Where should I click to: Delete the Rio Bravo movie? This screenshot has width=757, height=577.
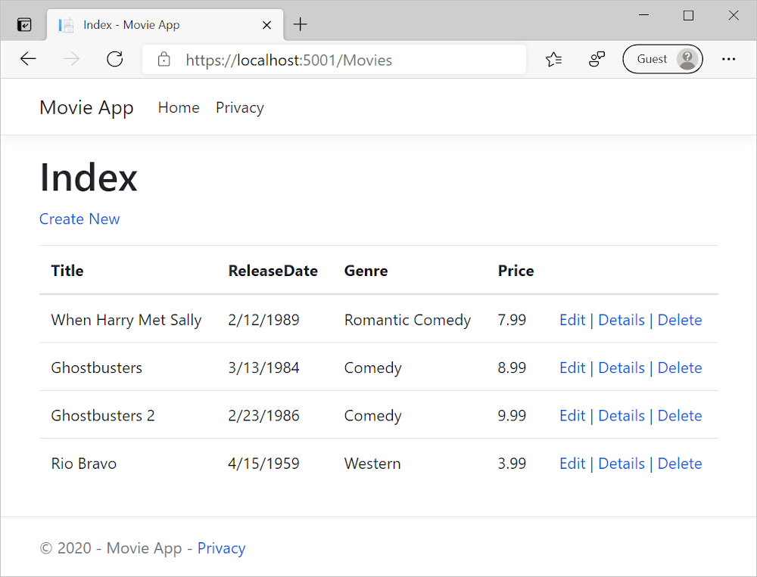(679, 463)
